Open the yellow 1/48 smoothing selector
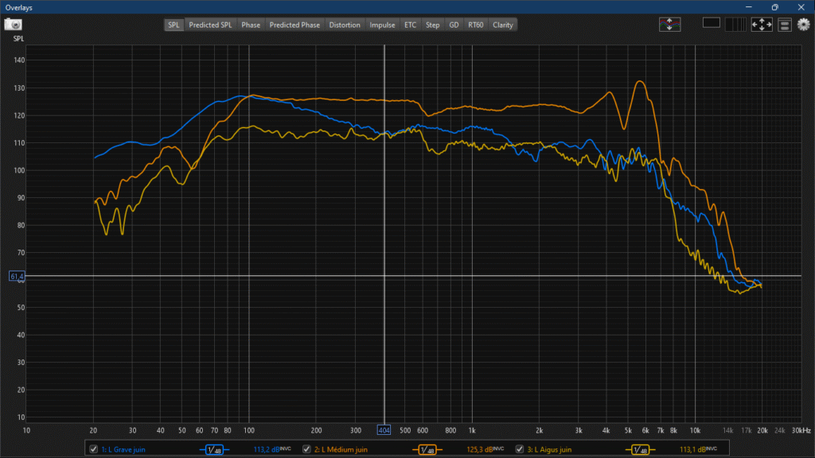This screenshot has height=458, width=815. coord(640,450)
